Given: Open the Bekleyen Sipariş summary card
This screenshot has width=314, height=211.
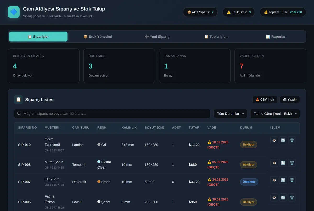Looking at the screenshot, I should (x=44, y=66).
